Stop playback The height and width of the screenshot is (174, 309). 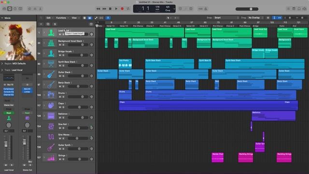110,9
